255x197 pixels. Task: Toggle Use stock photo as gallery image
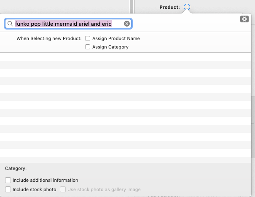click(63, 189)
